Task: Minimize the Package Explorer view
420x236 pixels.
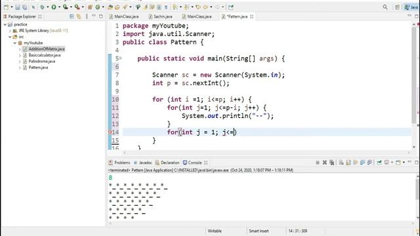Action: (x=93, y=16)
